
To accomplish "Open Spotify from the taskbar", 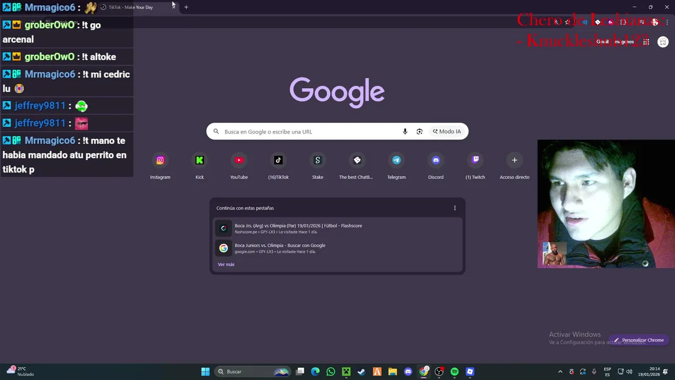I will tap(455, 372).
